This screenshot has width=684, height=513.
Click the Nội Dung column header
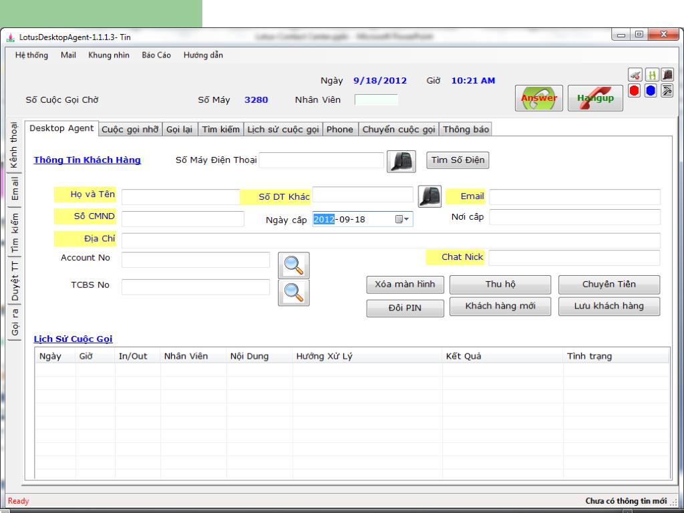259,357
